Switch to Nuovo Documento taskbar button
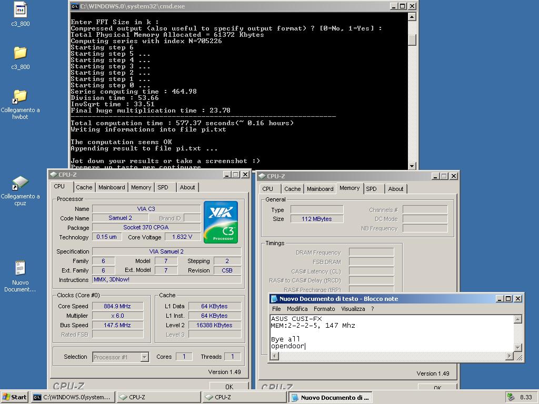 pos(331,397)
